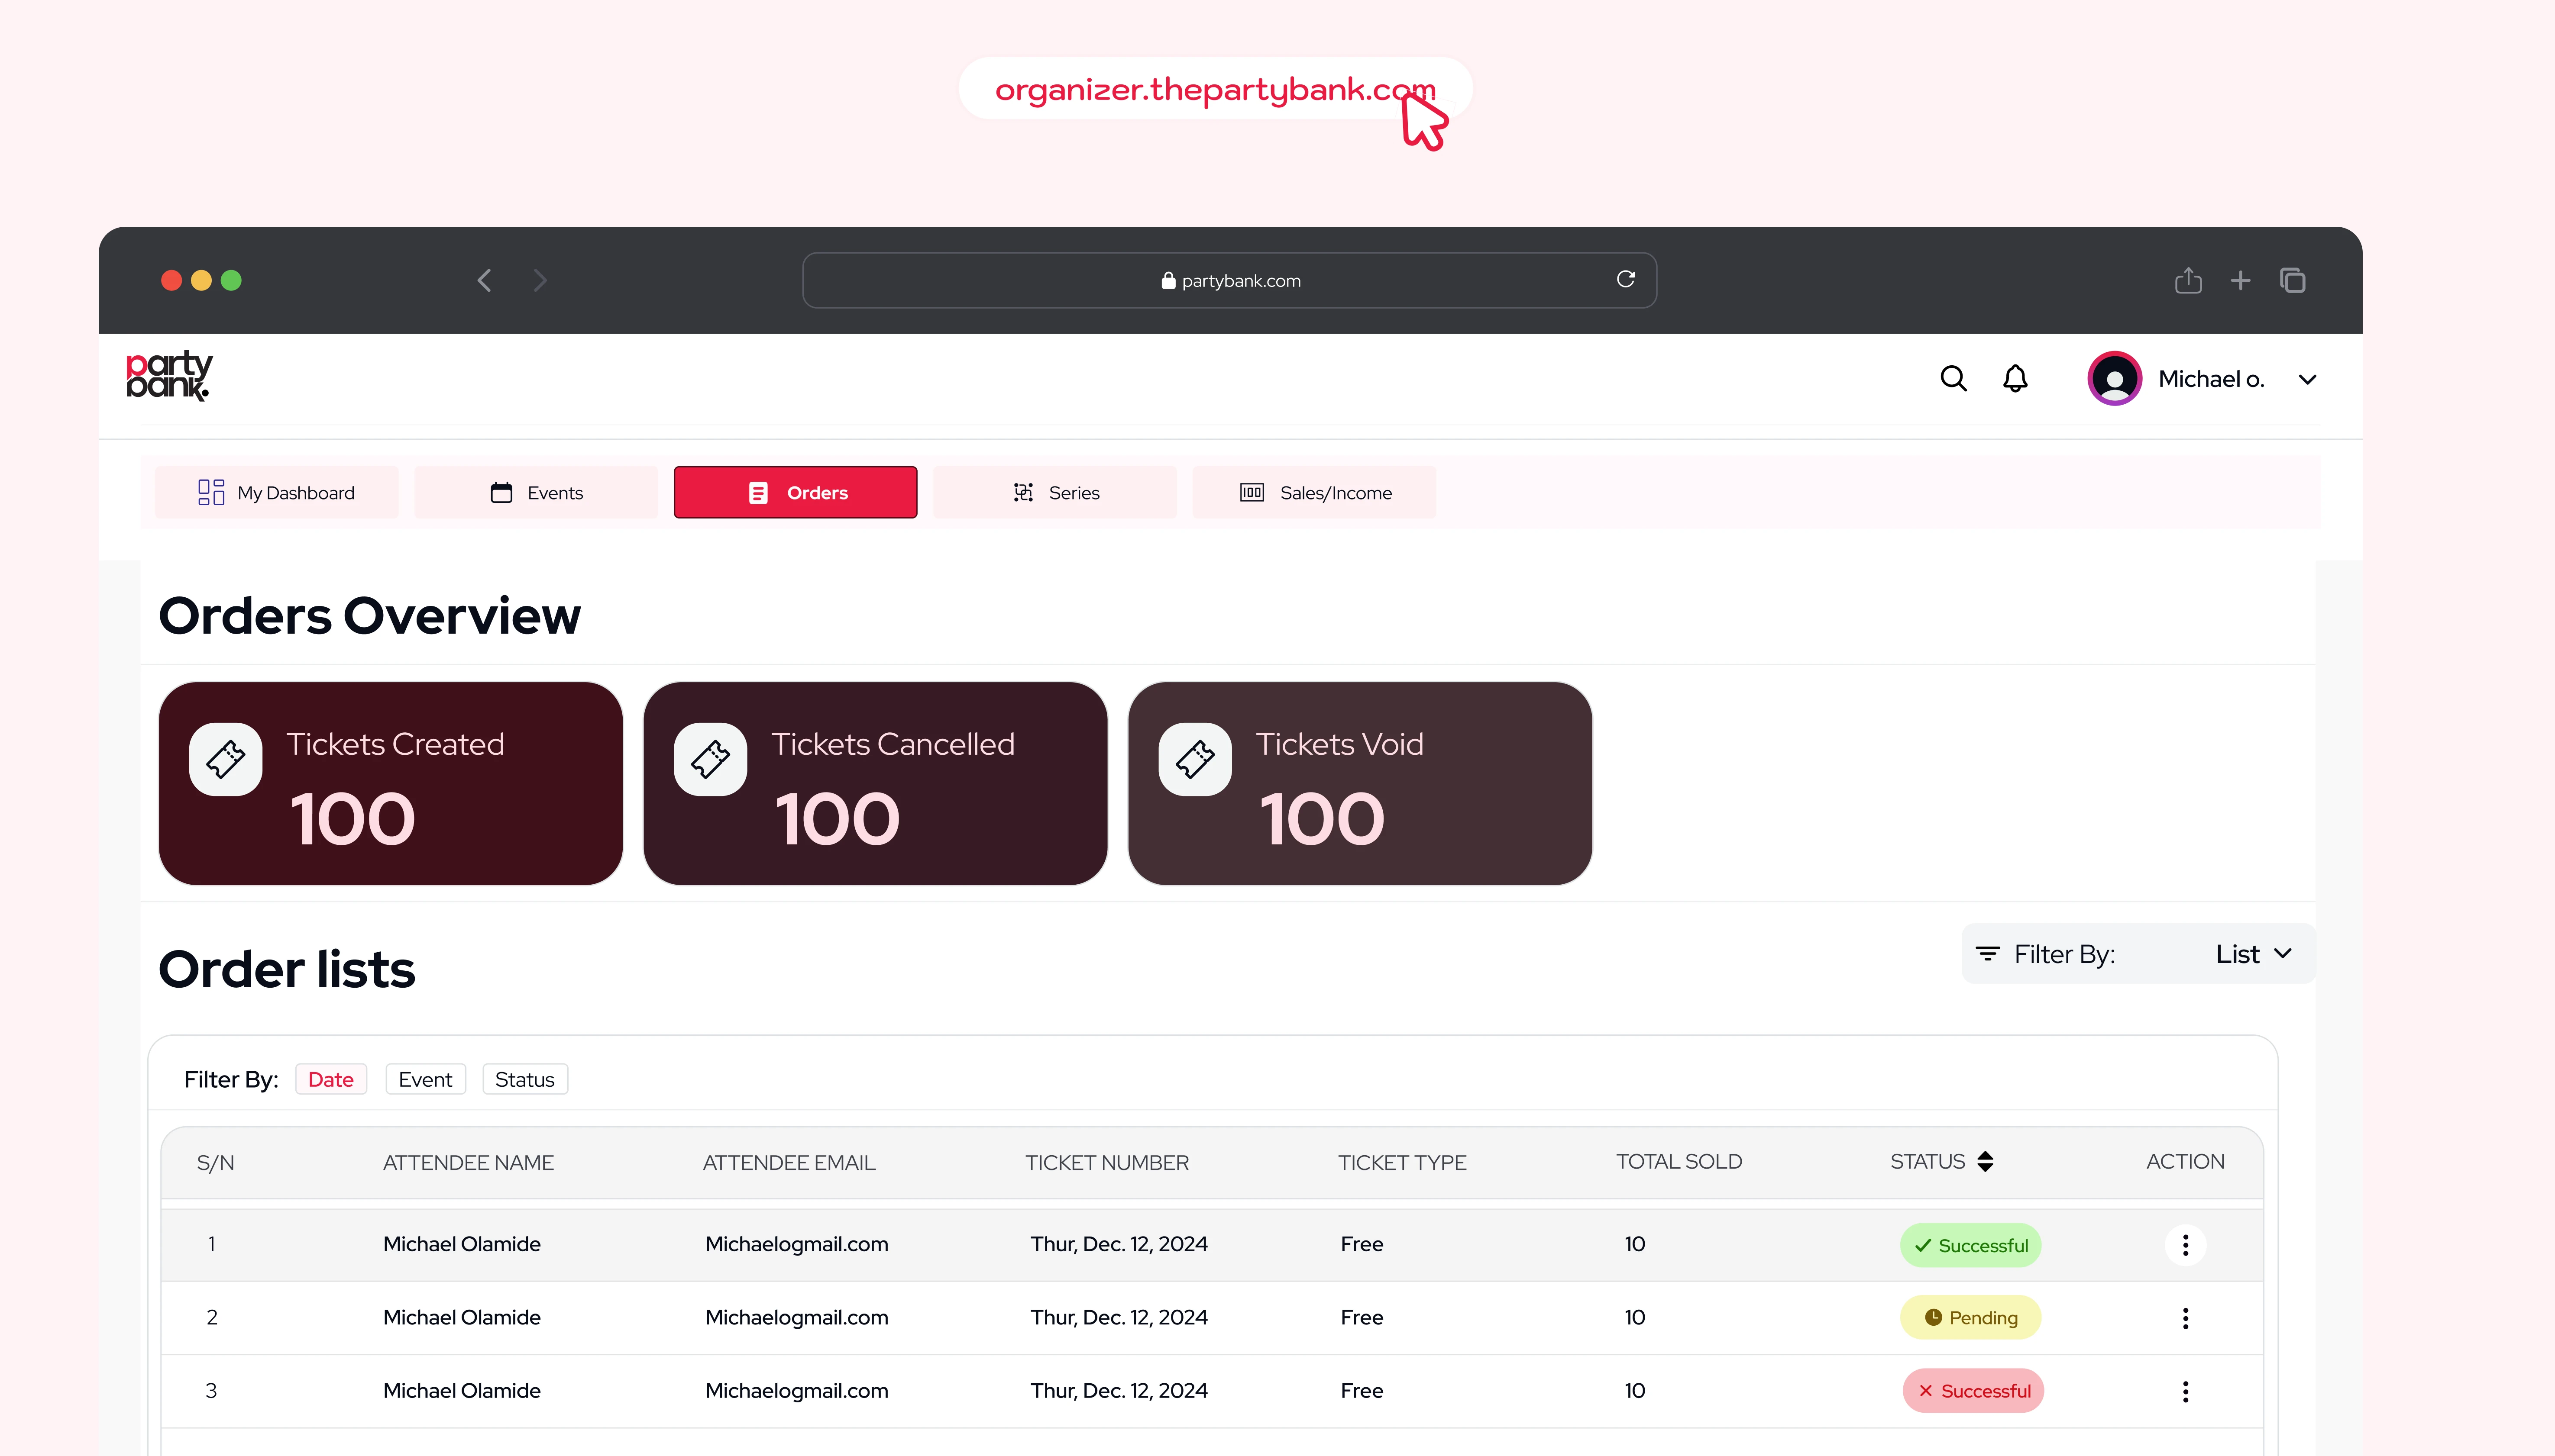Switch to the Events tab
Viewport: 2555px width, 1456px height.
(x=536, y=492)
